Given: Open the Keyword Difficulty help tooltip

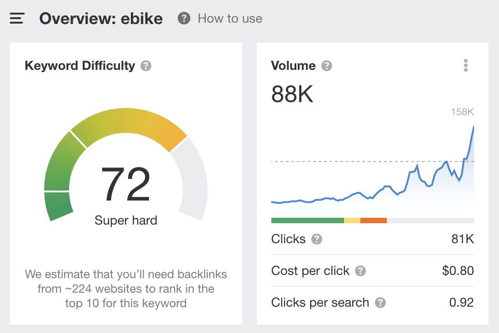Looking at the screenshot, I should click(145, 66).
